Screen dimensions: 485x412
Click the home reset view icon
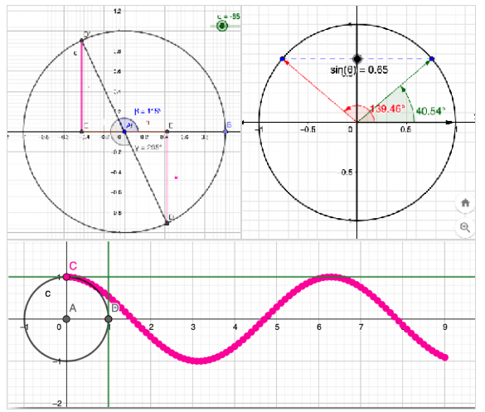click(465, 203)
